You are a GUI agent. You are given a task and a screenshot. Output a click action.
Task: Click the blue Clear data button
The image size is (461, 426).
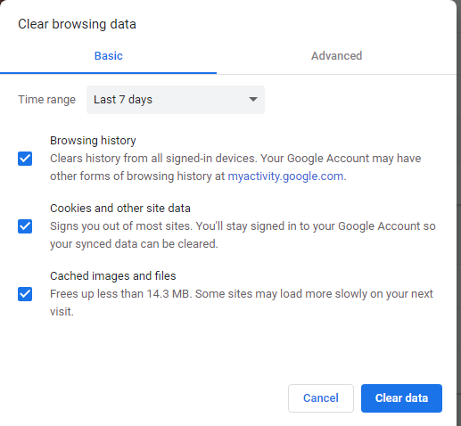coord(401,398)
